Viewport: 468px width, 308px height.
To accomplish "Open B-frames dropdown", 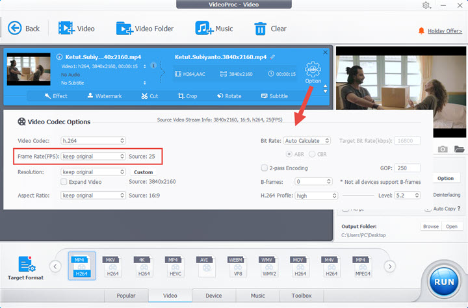I will tap(313, 181).
